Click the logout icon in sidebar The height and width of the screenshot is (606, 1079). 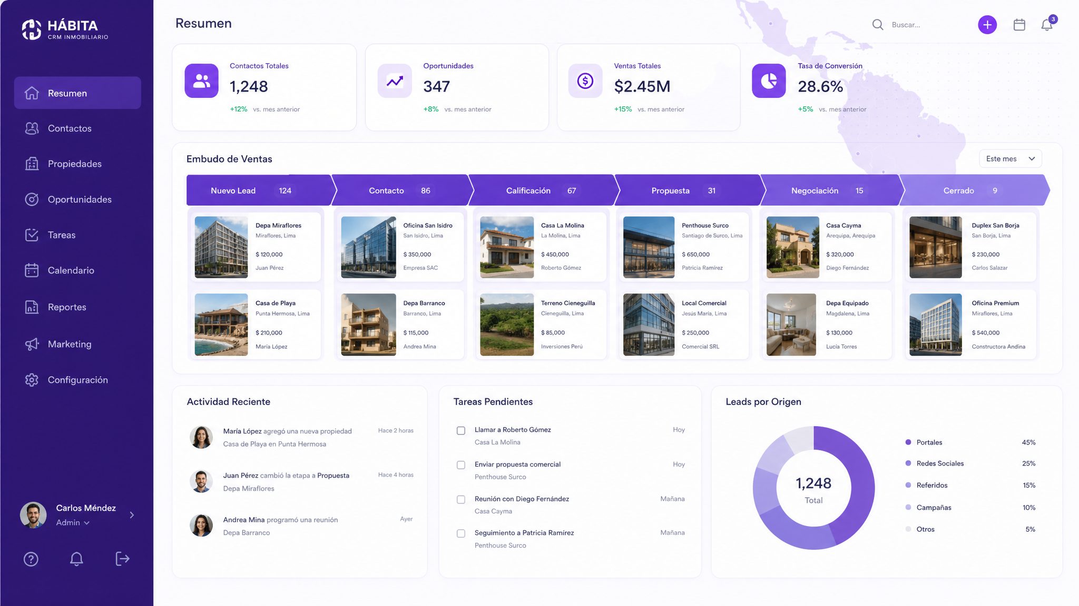pyautogui.click(x=122, y=559)
